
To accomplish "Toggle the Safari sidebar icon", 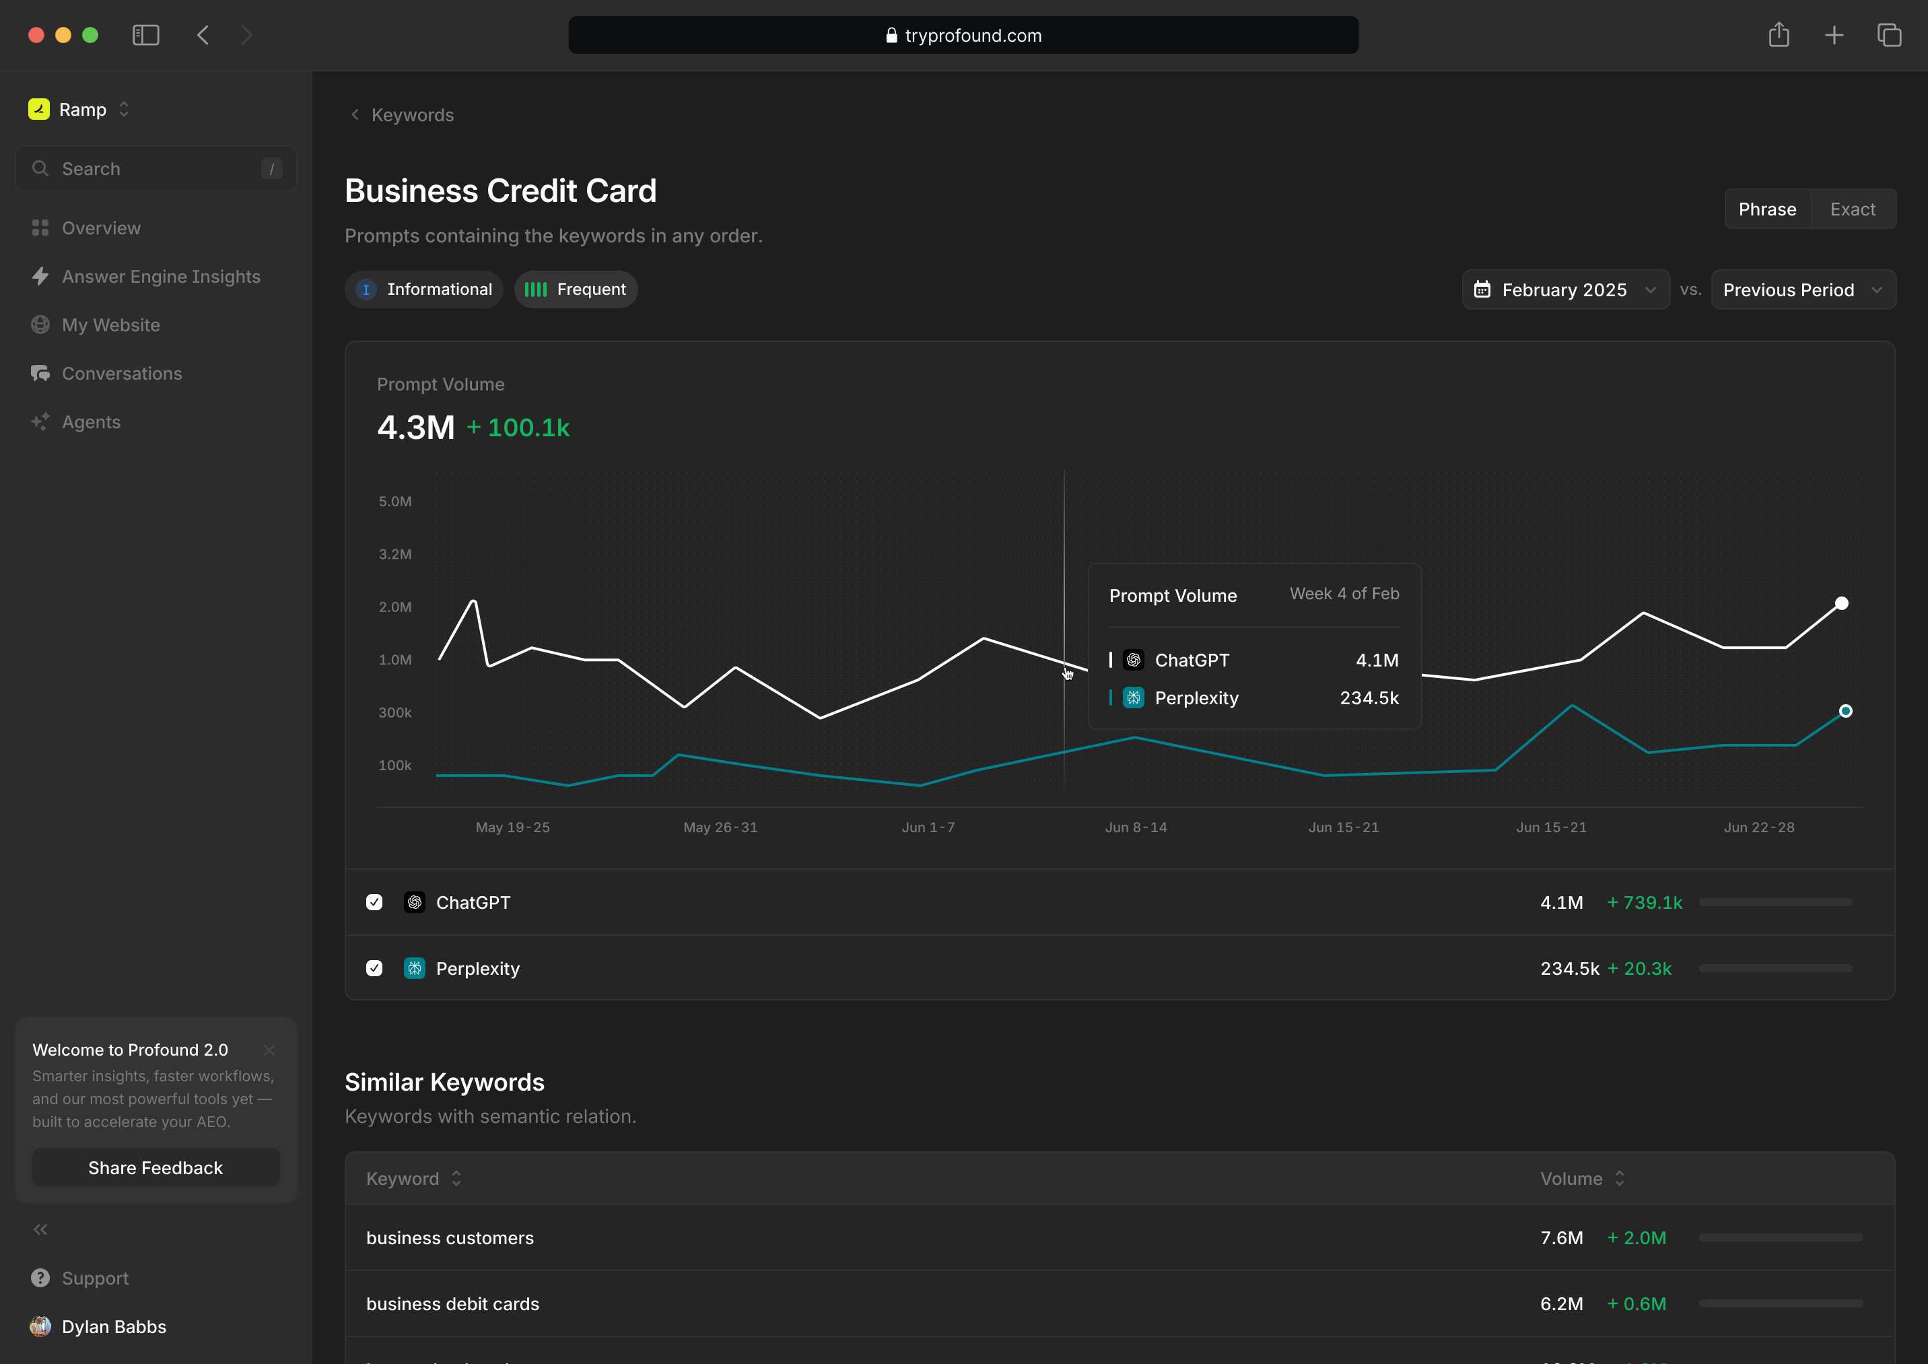I will point(146,35).
